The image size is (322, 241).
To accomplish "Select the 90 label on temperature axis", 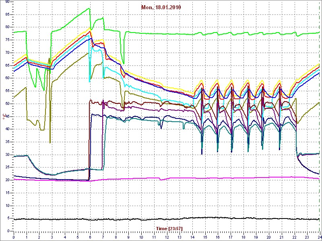I will (7, 2).
